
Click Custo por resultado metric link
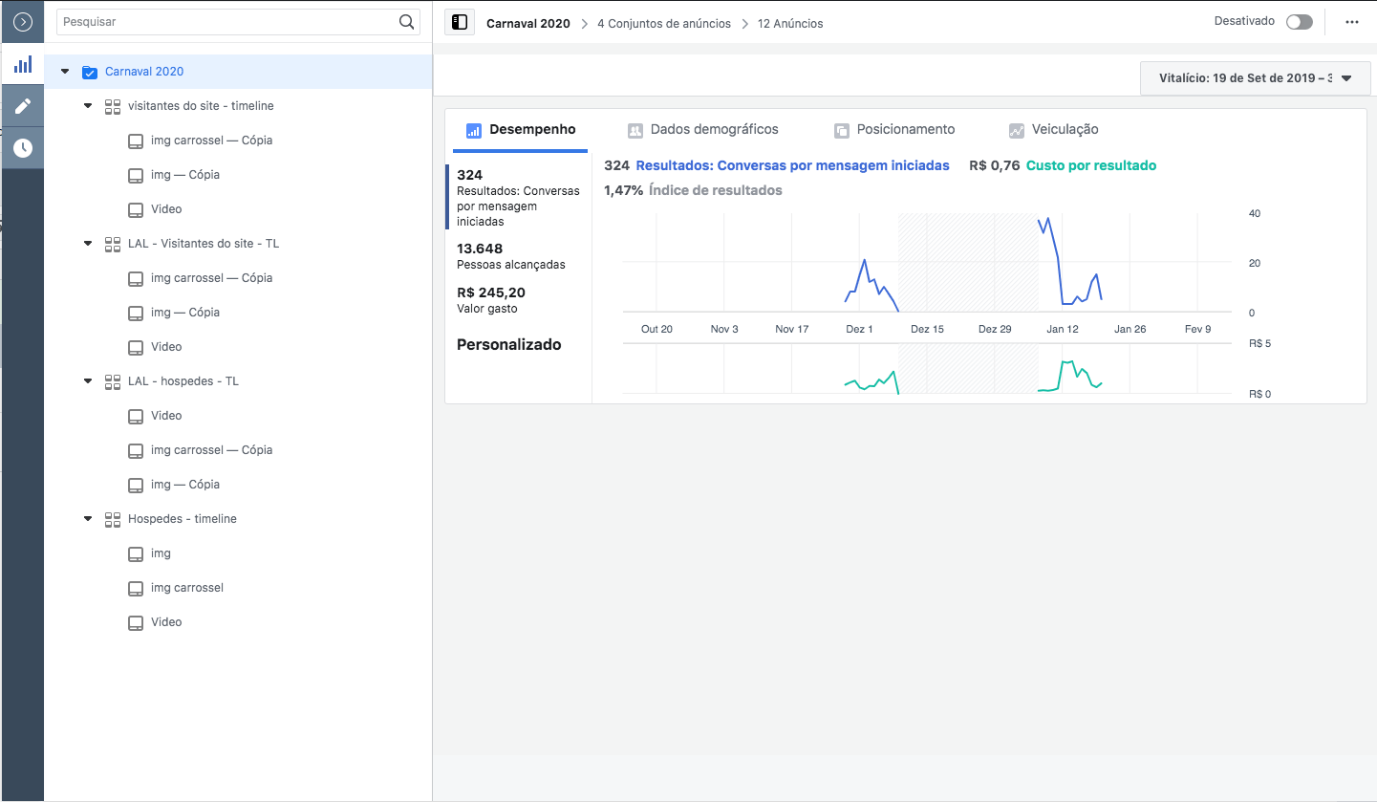[1091, 165]
